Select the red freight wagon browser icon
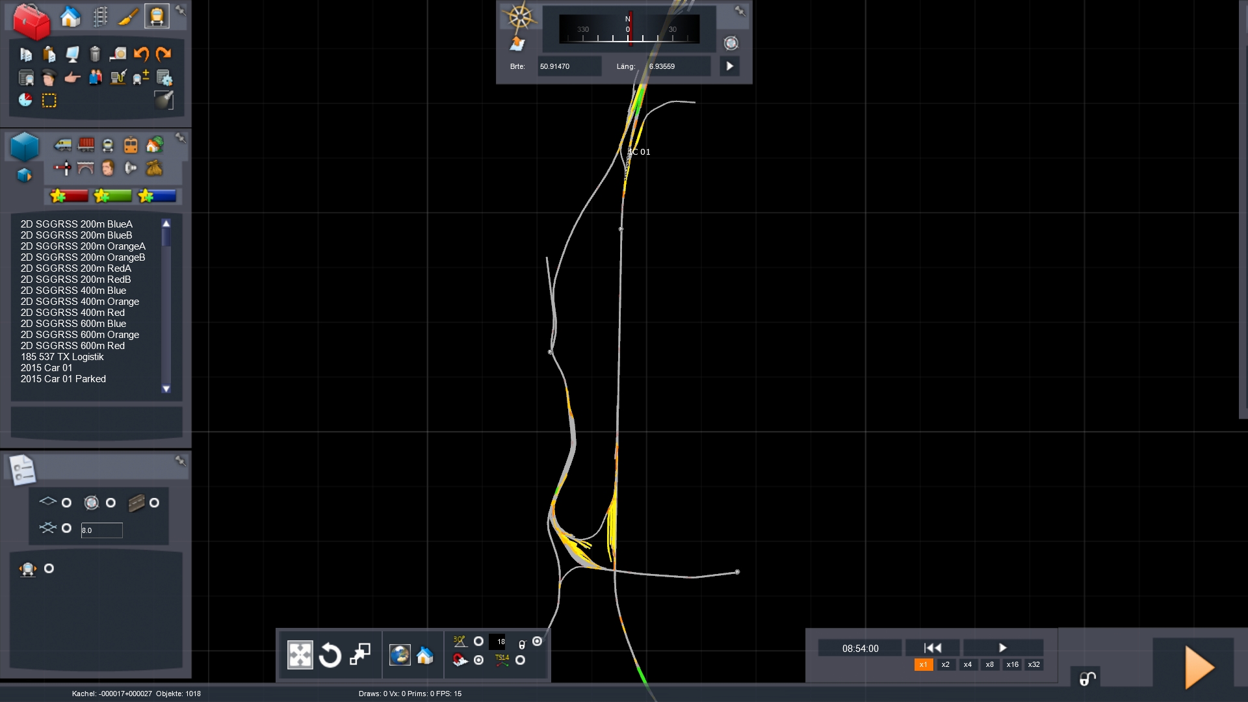This screenshot has height=702, width=1248. point(86,146)
